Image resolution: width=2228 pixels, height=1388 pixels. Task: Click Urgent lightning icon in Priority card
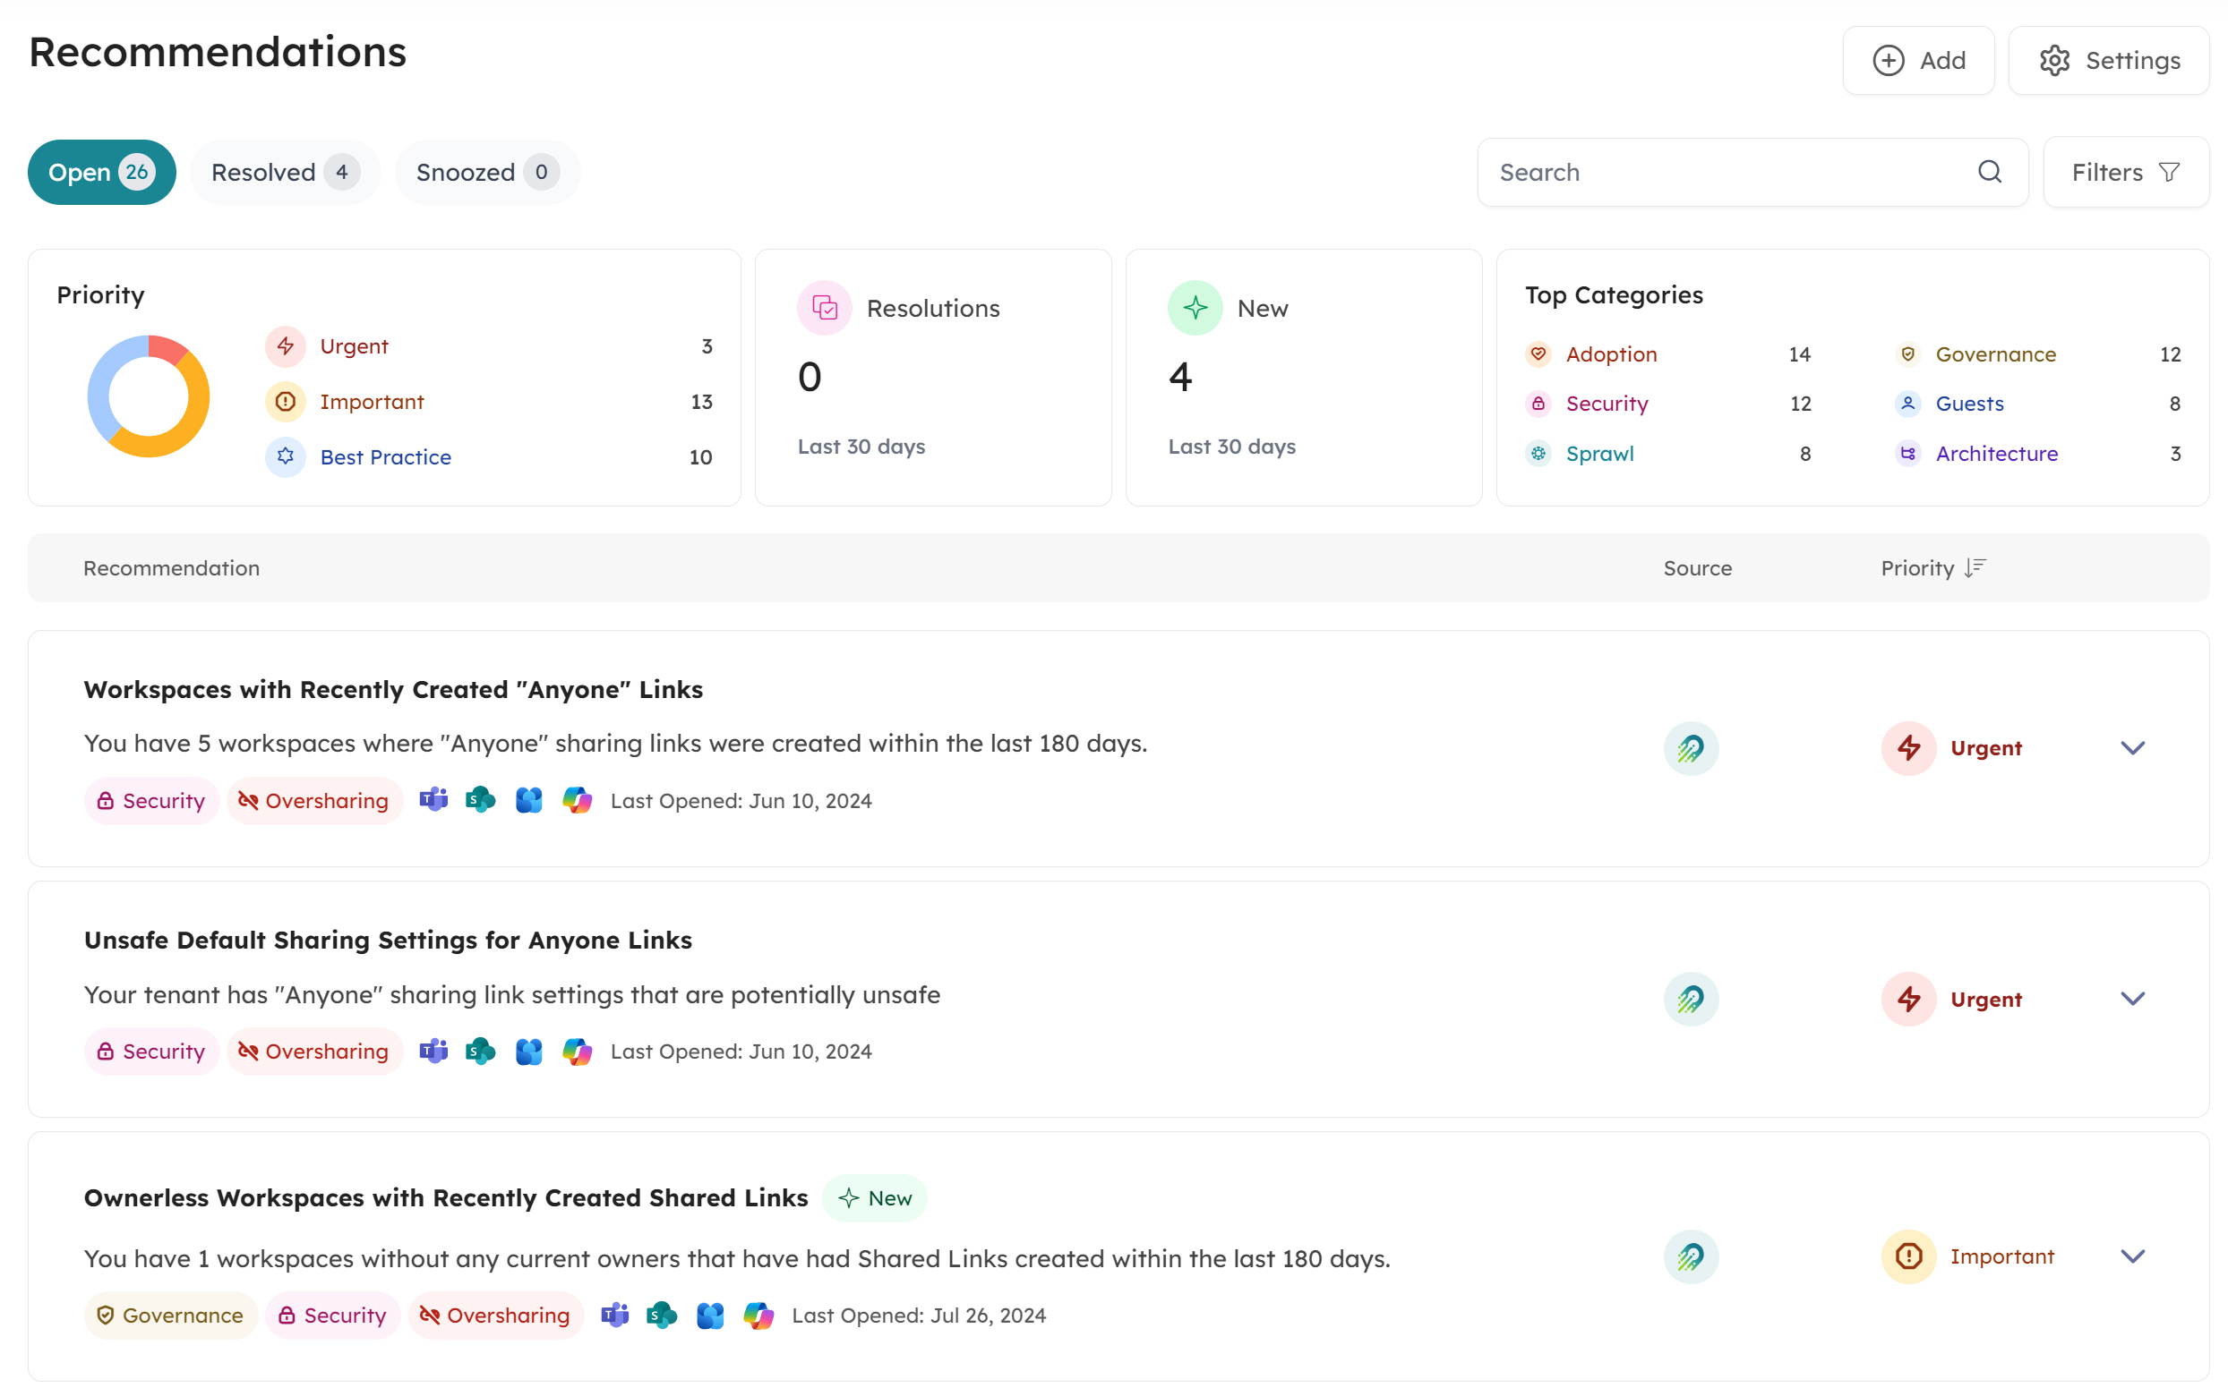point(286,346)
